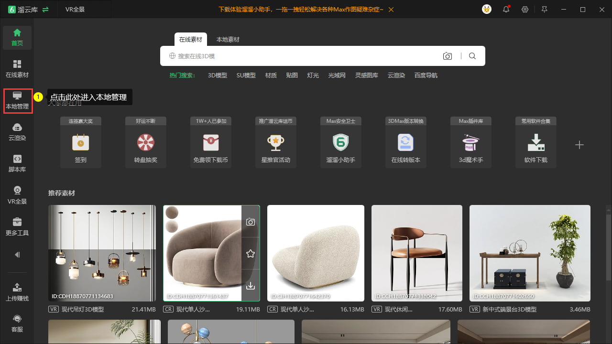Select hot search 灵感图库

tap(367, 75)
